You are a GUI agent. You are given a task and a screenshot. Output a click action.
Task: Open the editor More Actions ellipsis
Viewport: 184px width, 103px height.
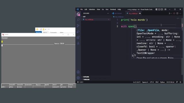(x=180, y=13)
